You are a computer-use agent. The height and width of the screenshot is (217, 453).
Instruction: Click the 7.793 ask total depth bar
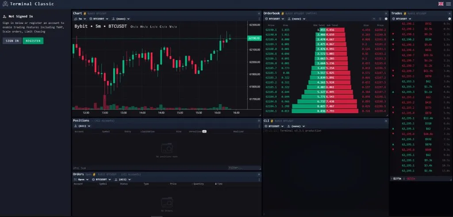coord(342,111)
